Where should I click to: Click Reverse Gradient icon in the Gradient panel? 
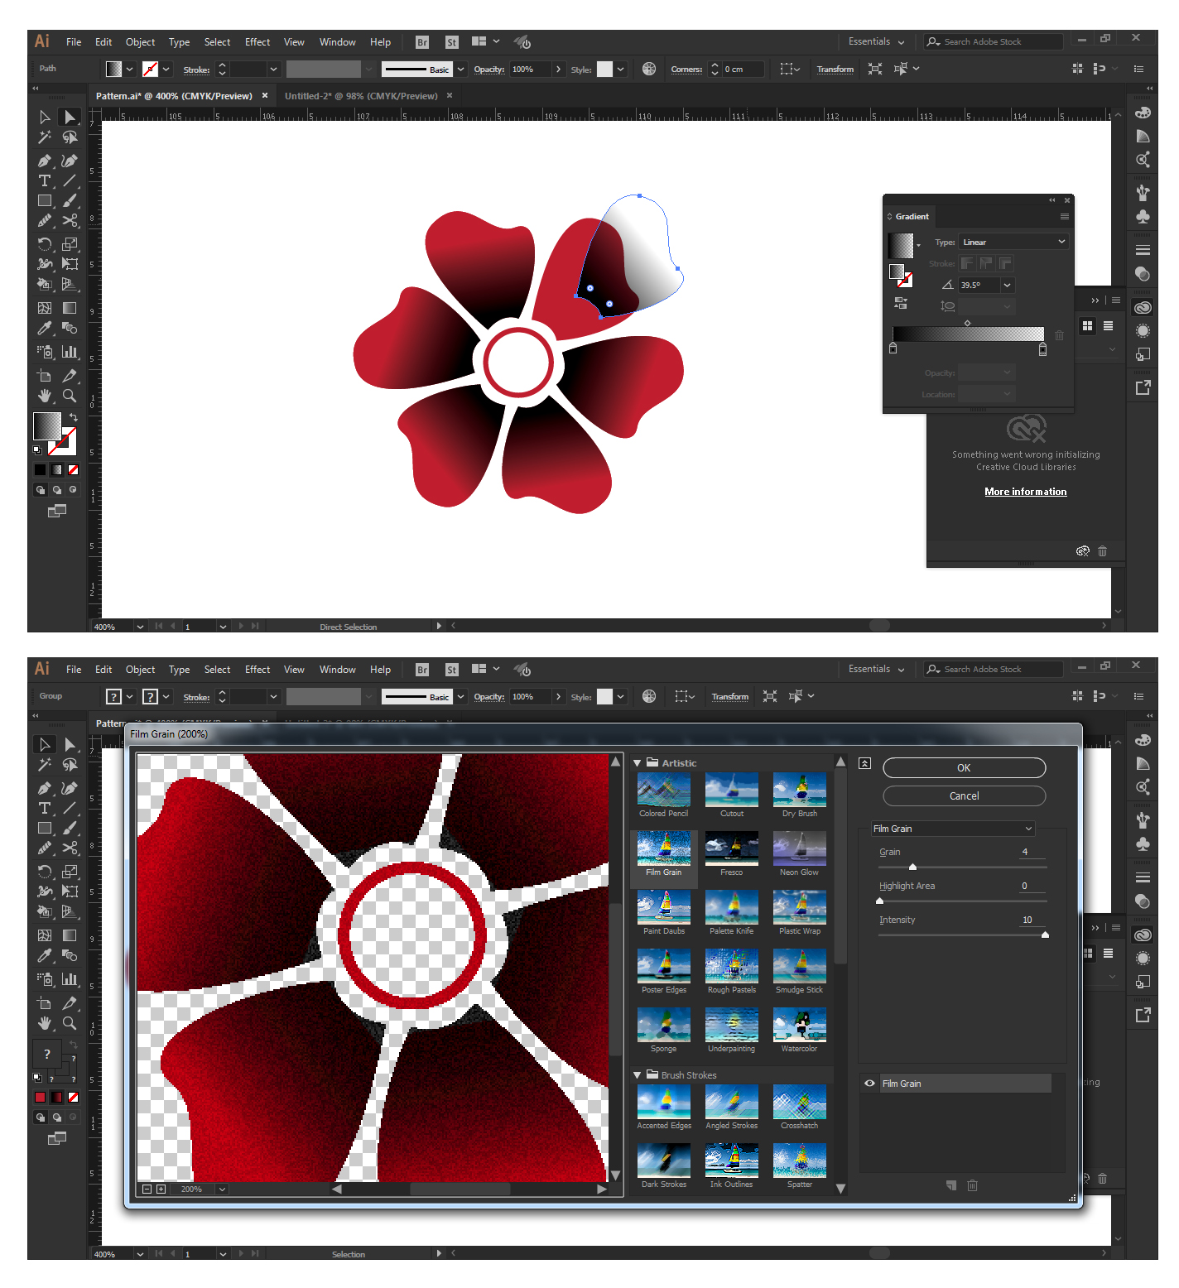click(x=901, y=303)
